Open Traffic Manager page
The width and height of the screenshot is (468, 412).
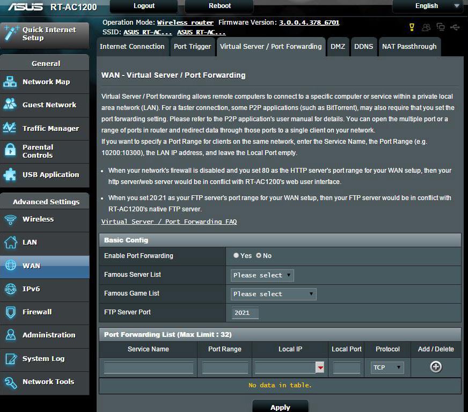(x=45, y=128)
